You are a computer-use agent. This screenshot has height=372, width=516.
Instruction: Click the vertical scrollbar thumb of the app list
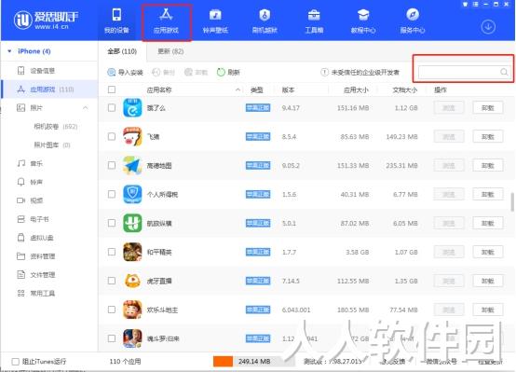(512, 202)
